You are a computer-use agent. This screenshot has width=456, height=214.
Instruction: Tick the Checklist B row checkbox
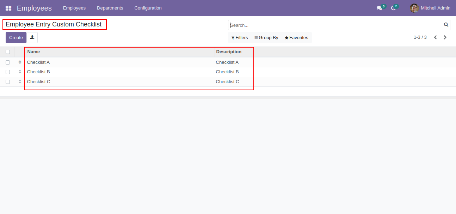click(x=8, y=72)
